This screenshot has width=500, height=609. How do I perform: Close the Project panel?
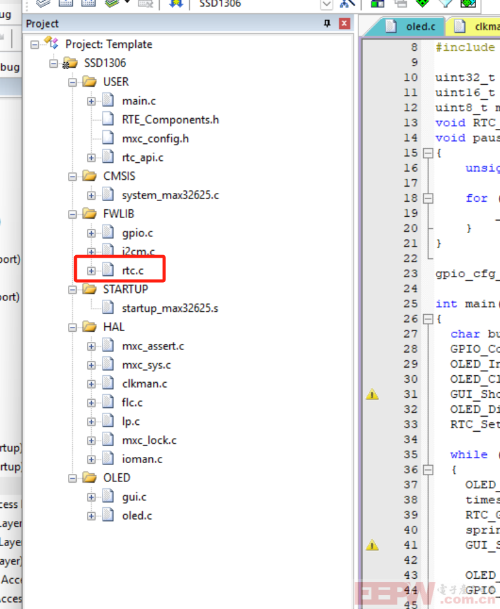coord(344,23)
